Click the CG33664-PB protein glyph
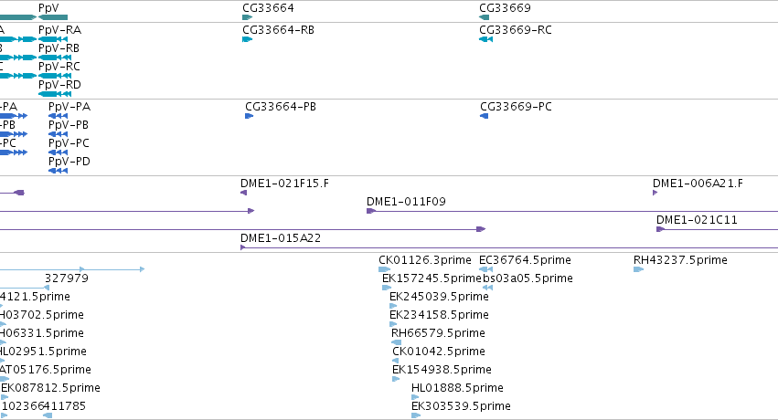 click(249, 116)
